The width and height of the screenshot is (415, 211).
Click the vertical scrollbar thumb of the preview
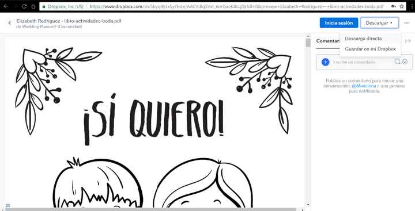coord(308,43)
